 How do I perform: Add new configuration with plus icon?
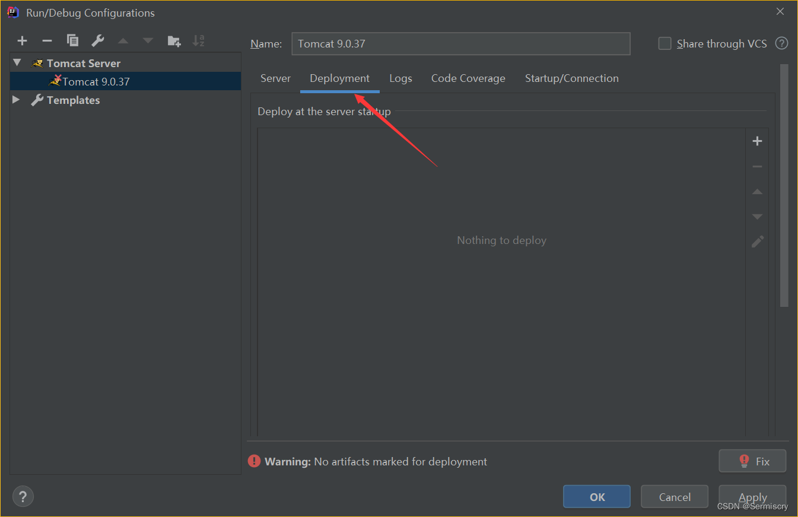[22, 41]
